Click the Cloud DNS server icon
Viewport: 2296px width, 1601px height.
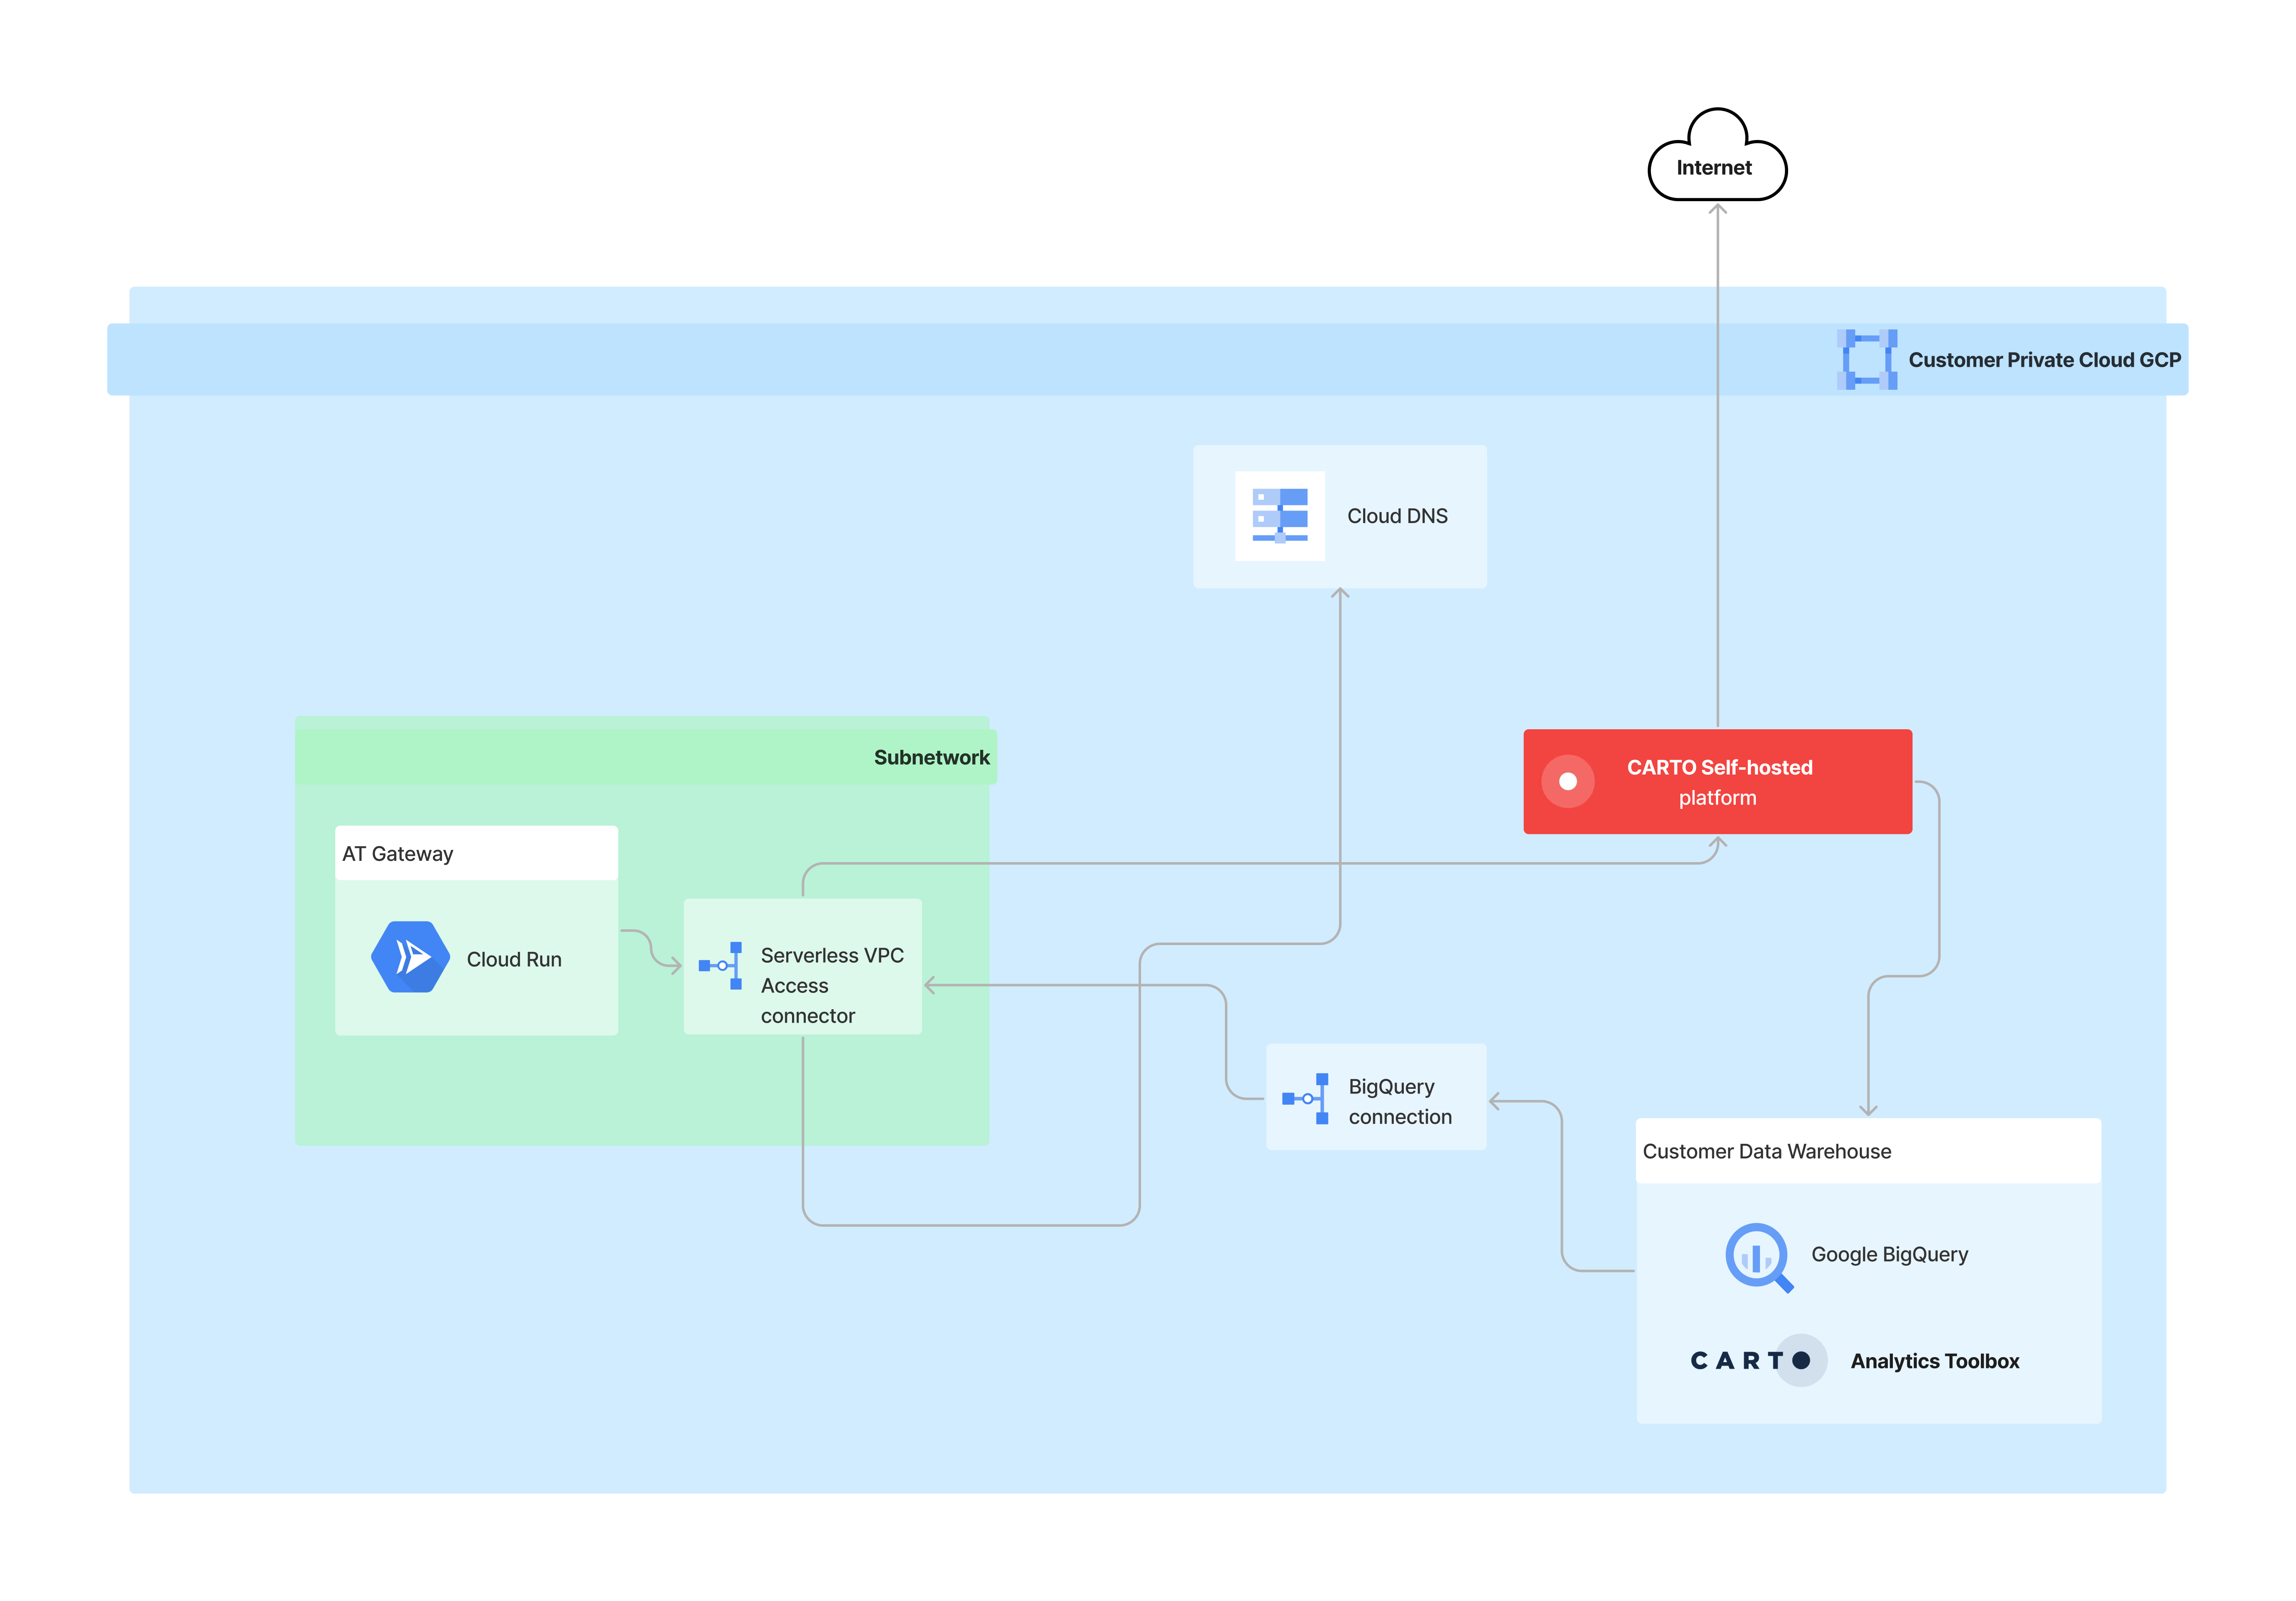coord(1279,515)
